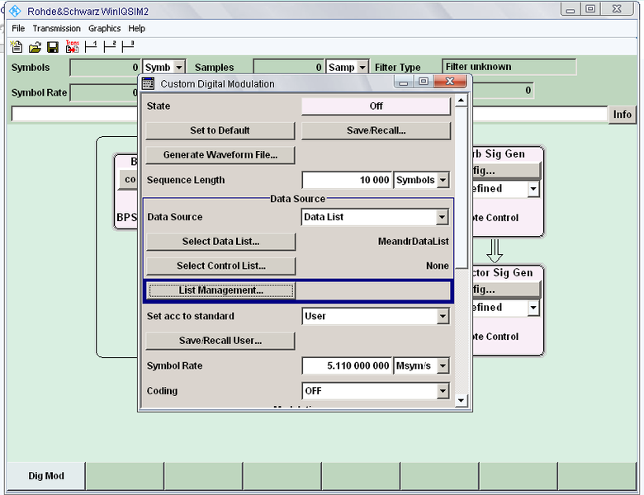
Task: Expand the Data Source dropdown
Action: click(442, 218)
